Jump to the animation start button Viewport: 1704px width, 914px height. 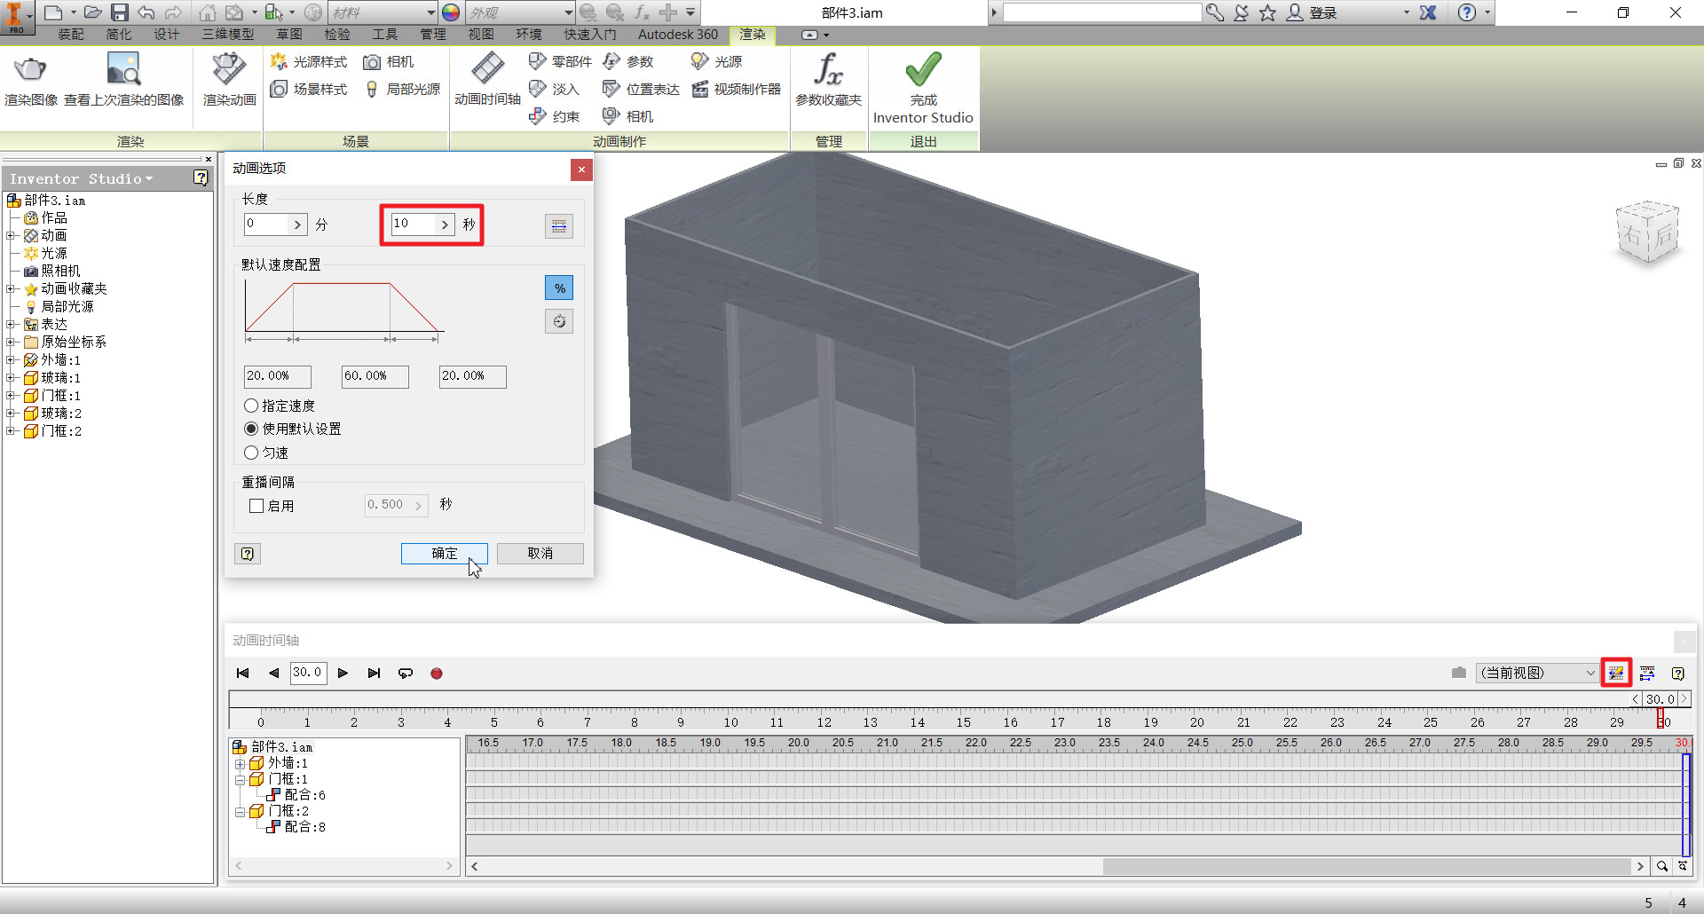click(x=242, y=674)
